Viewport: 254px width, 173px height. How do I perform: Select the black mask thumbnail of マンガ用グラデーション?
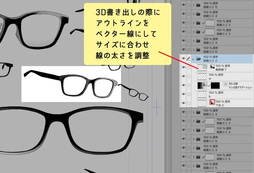[x=215, y=85]
